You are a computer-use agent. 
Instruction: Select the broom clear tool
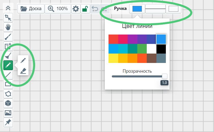8,56
